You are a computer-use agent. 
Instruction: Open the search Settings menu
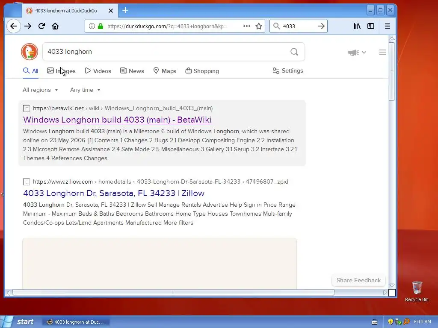pyautogui.click(x=288, y=71)
